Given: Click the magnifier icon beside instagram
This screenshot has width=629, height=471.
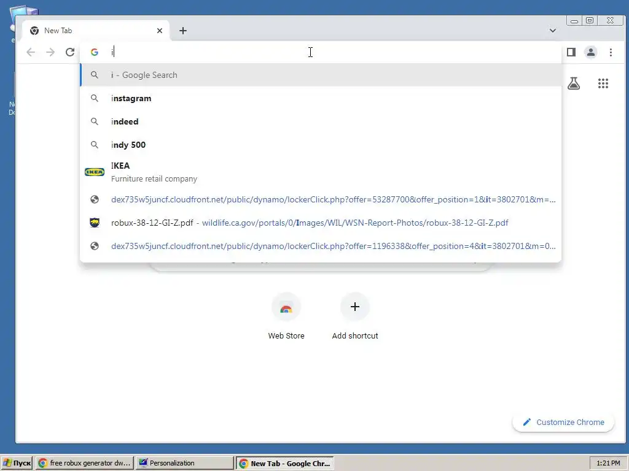Looking at the screenshot, I should tap(95, 98).
